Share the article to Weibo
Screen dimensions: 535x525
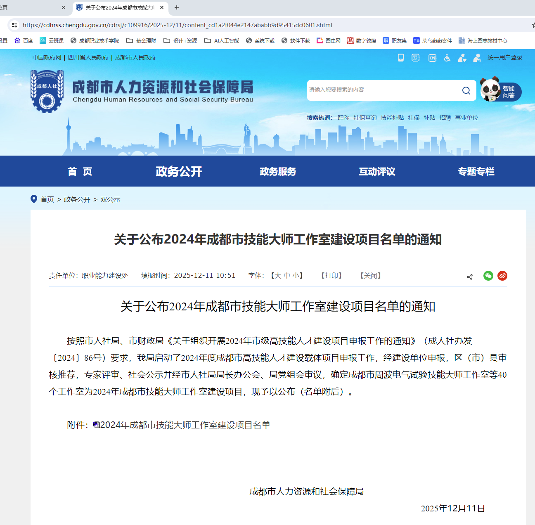(x=502, y=276)
